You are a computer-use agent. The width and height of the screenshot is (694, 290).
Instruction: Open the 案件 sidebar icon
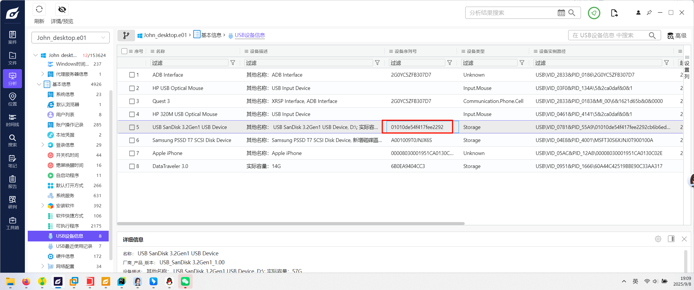point(12,38)
